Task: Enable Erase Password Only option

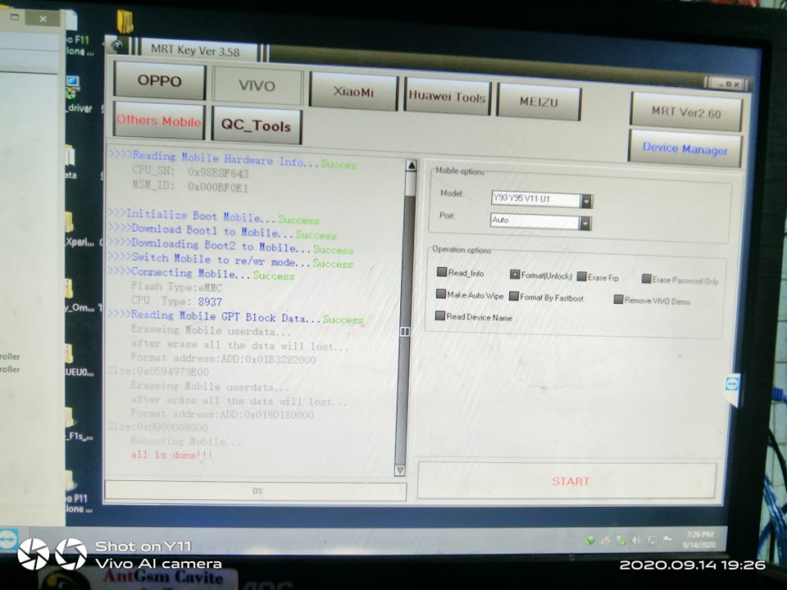Action: (x=647, y=279)
